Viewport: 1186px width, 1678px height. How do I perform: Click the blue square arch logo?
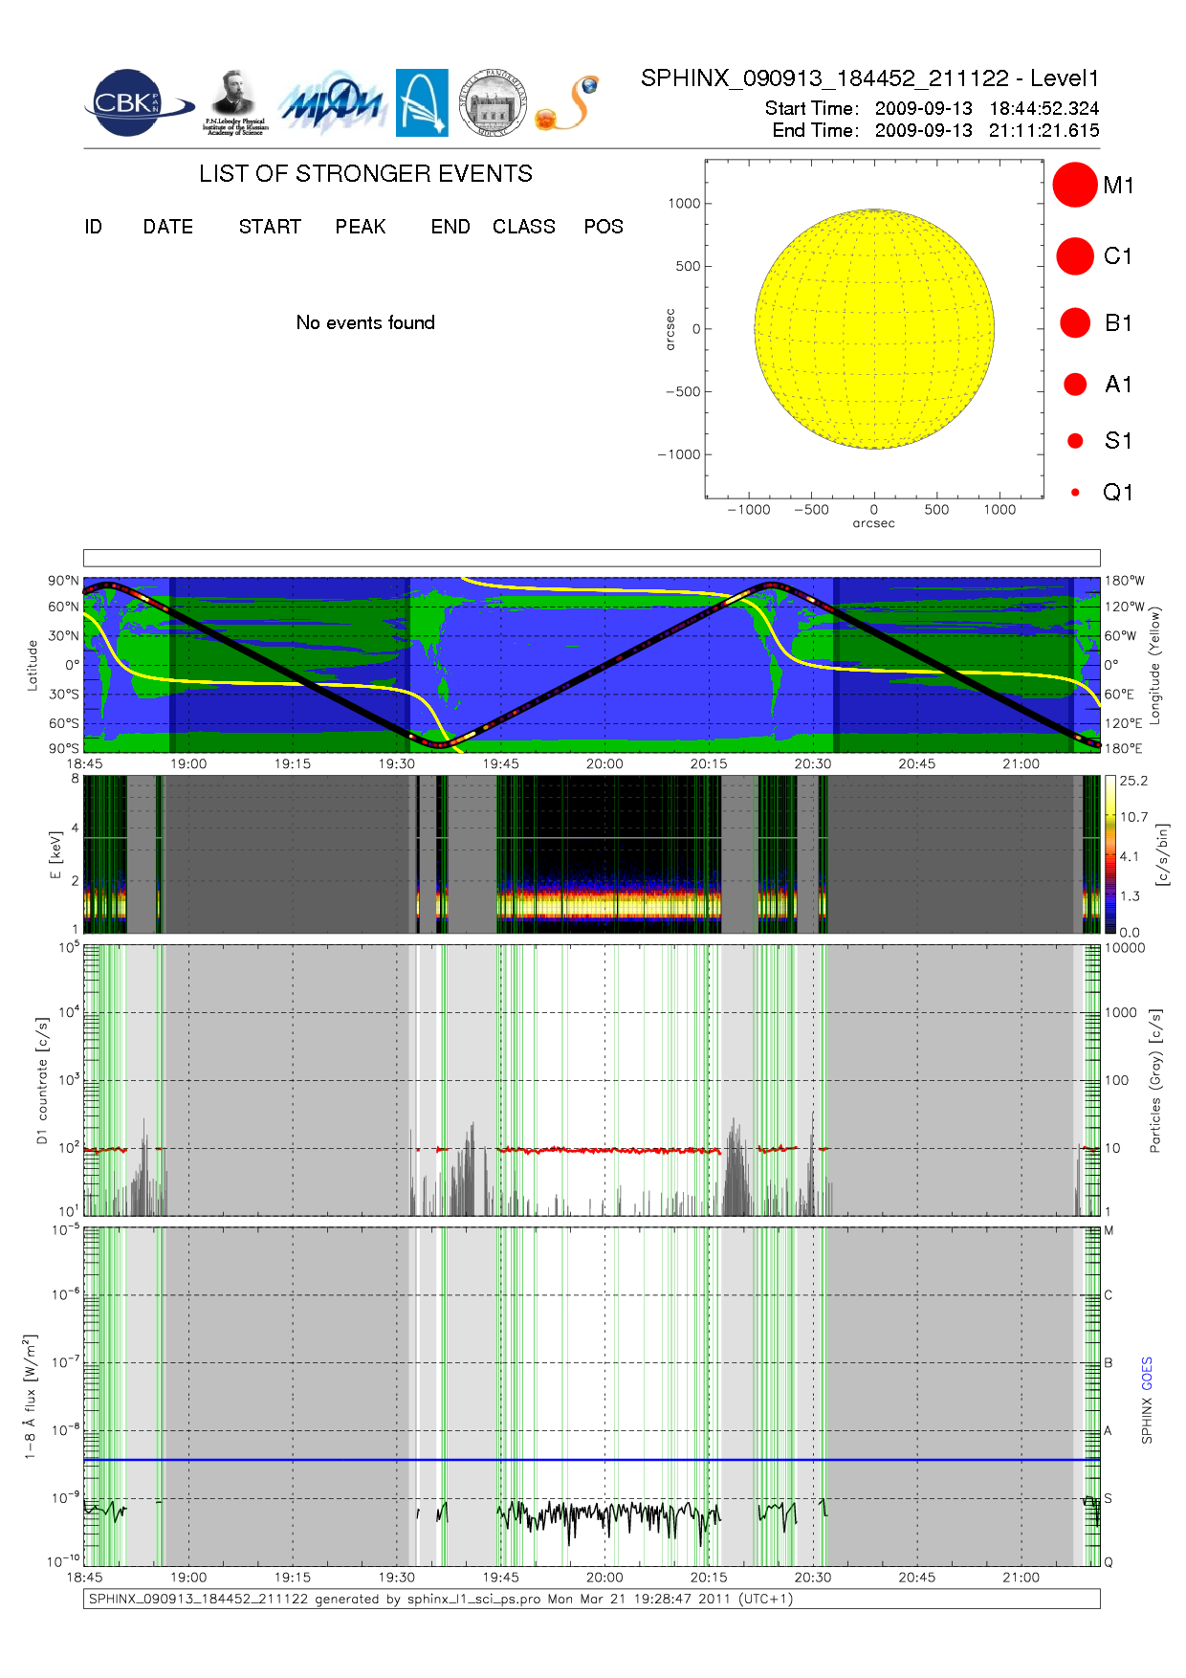tap(422, 102)
